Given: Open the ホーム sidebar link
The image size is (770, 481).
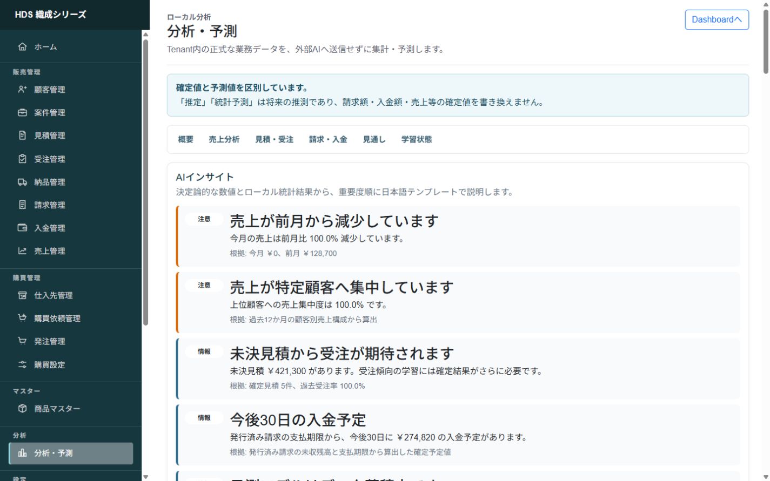Looking at the screenshot, I should point(71,47).
